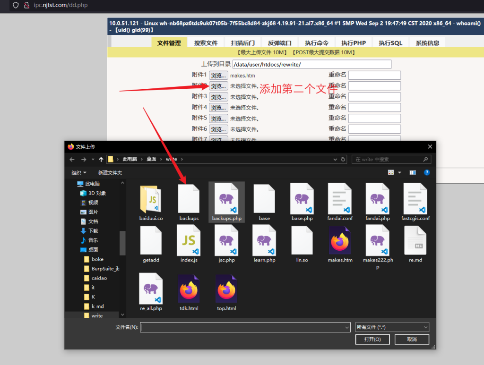Viewport: 484px width, 365px height.
Task: Expand the 文件名 filename history dropdown
Action: coord(346,327)
